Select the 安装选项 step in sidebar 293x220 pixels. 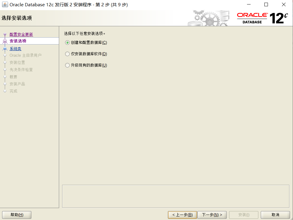(x=18, y=41)
